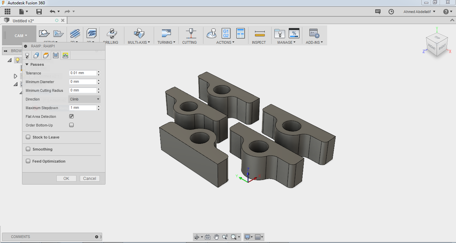Screen dimensions: 456x243
Task: Enable the Stock to Leave checkbox
Action: 28,137
